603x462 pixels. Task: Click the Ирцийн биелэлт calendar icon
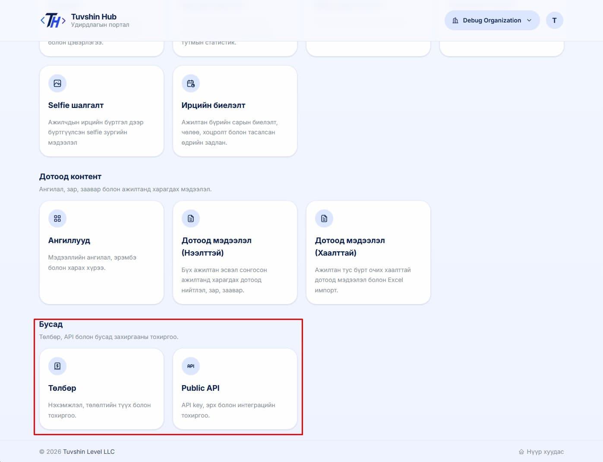[191, 83]
